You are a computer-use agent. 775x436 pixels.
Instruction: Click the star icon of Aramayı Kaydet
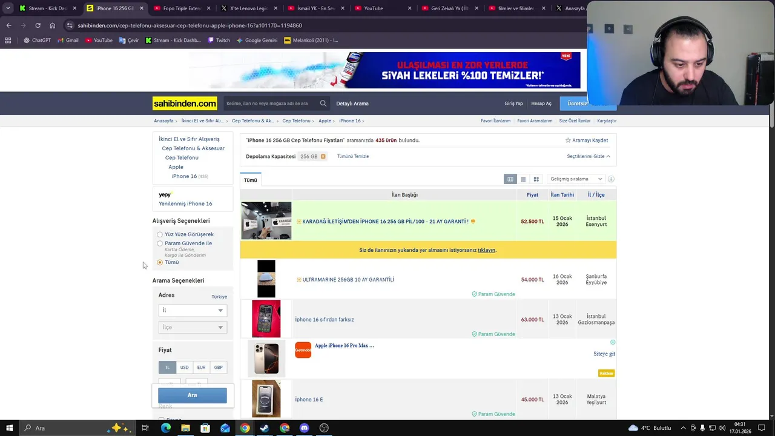pos(568,140)
